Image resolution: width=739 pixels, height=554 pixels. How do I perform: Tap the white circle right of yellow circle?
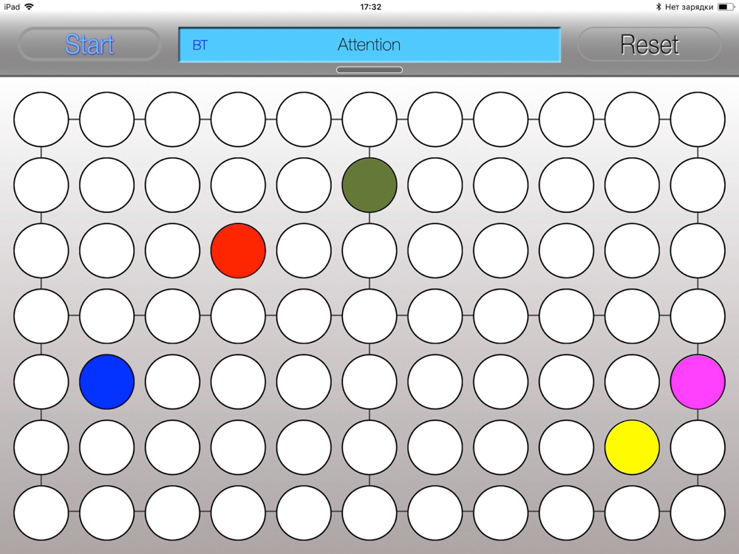pyautogui.click(x=698, y=447)
